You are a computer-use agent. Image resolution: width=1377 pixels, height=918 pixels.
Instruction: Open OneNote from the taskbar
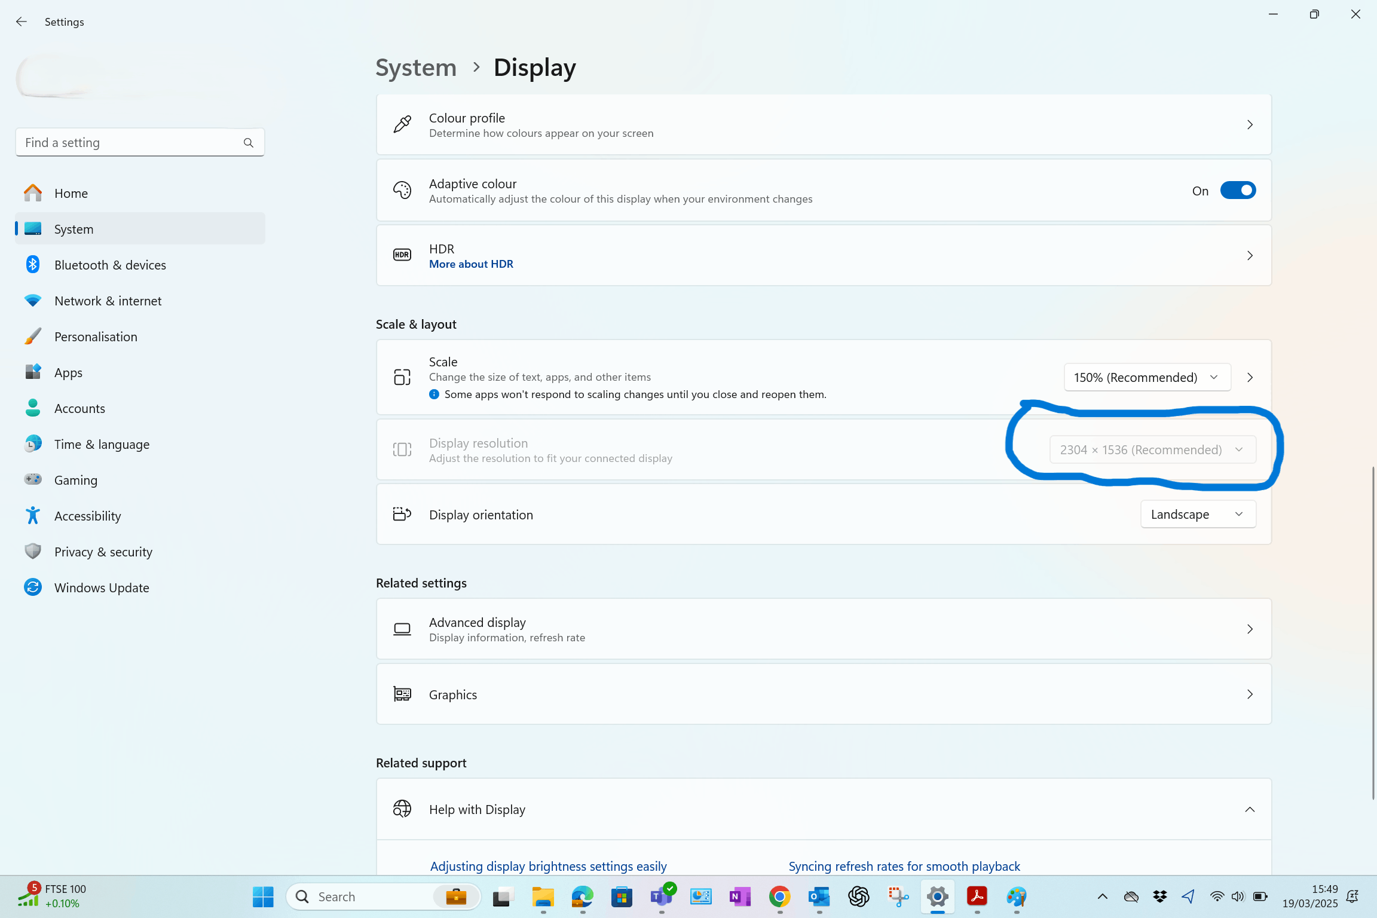[740, 896]
